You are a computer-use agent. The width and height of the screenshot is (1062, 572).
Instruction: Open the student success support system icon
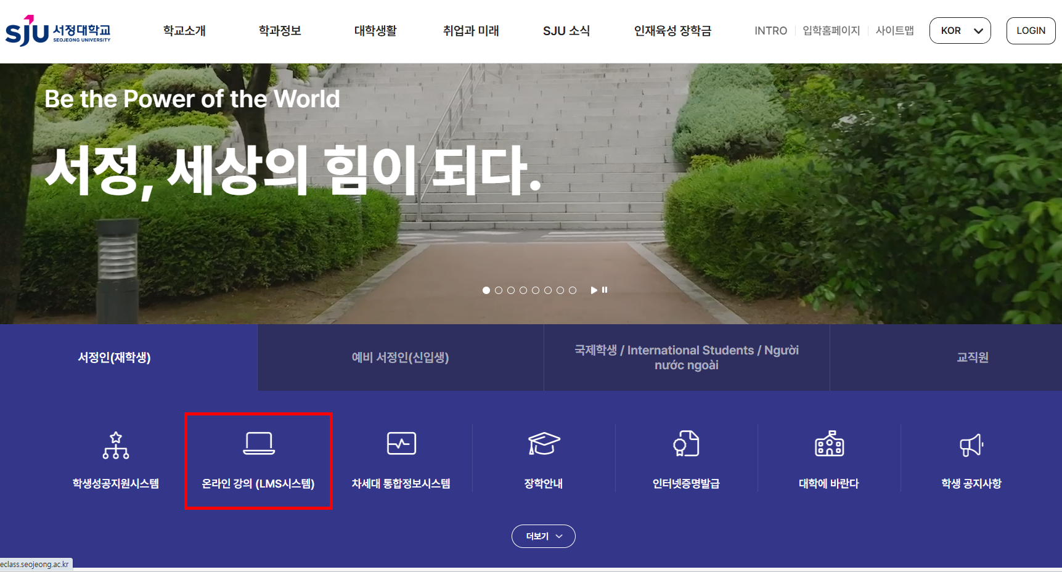[x=116, y=445]
